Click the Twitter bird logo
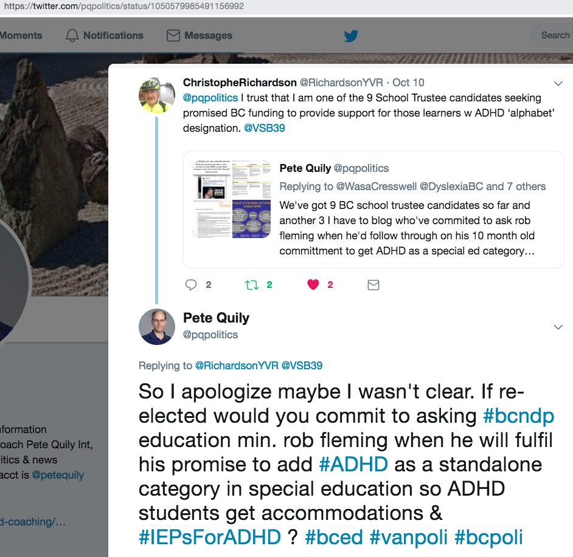573x557 pixels. [x=351, y=36]
